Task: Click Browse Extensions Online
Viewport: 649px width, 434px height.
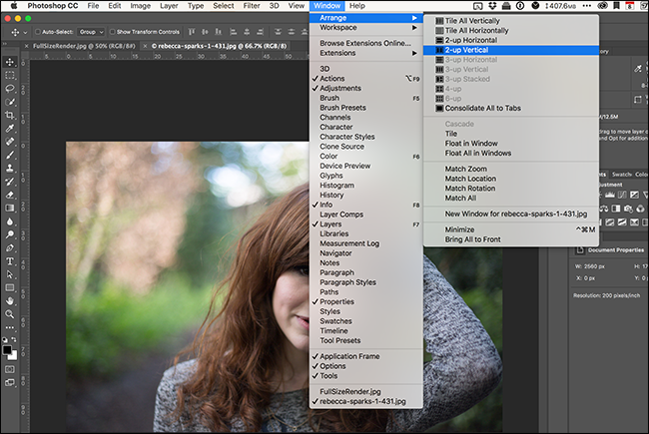Action: click(x=364, y=43)
